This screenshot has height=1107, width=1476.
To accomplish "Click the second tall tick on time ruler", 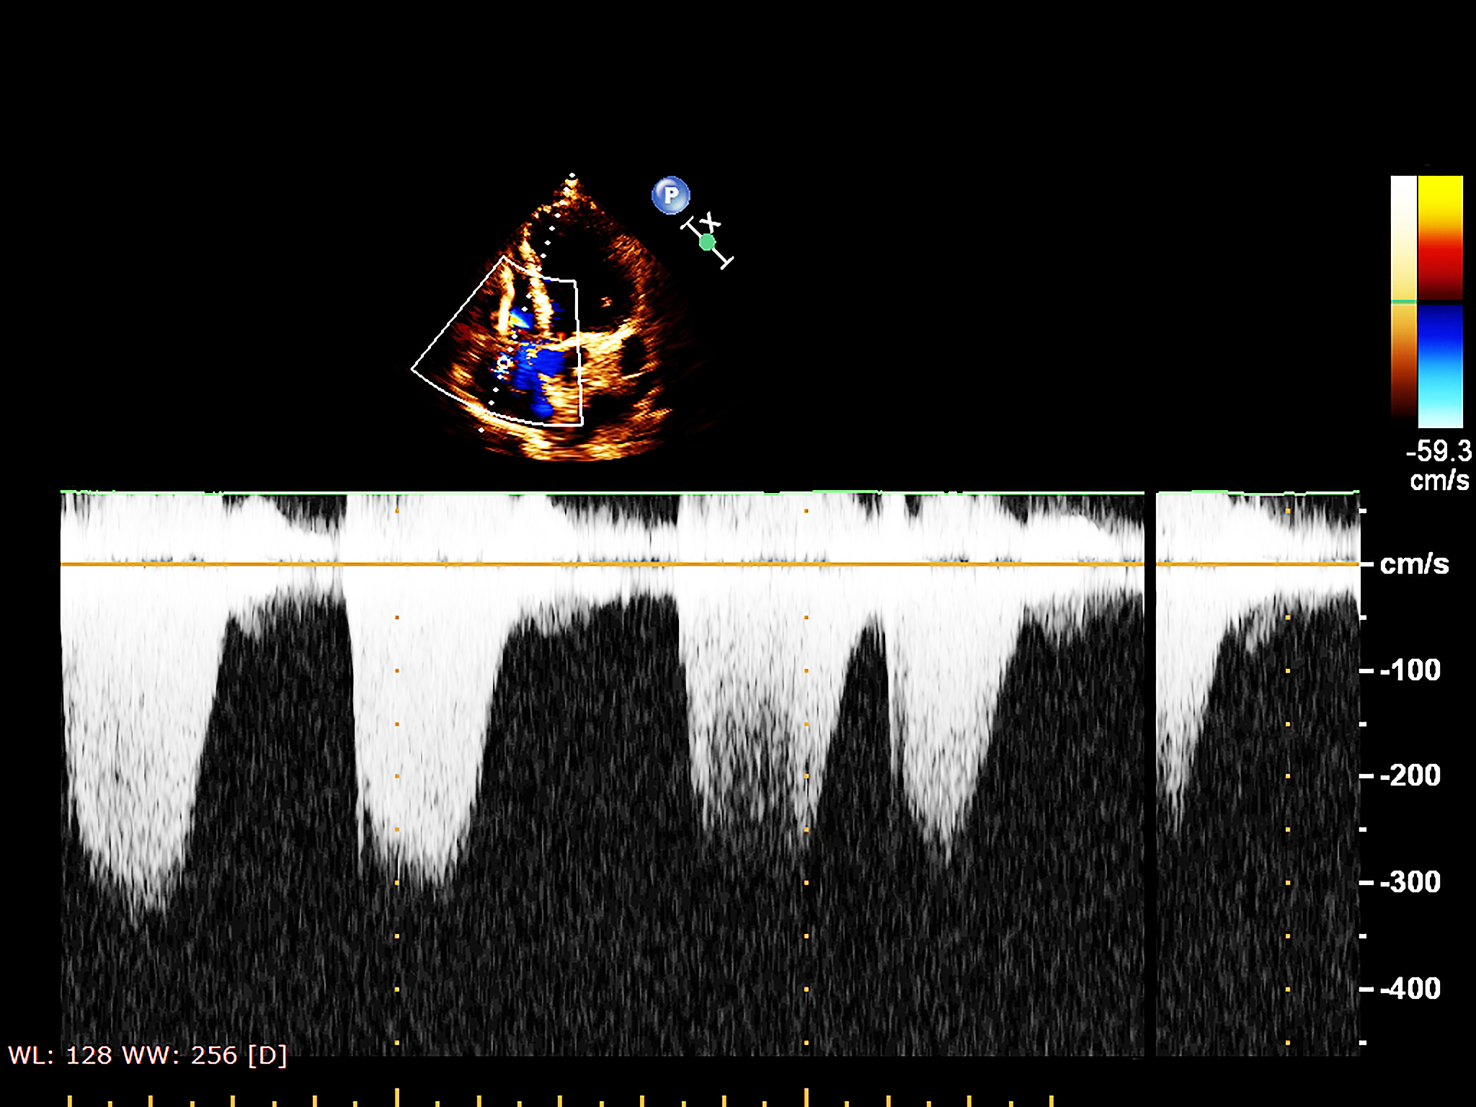I will (806, 1096).
